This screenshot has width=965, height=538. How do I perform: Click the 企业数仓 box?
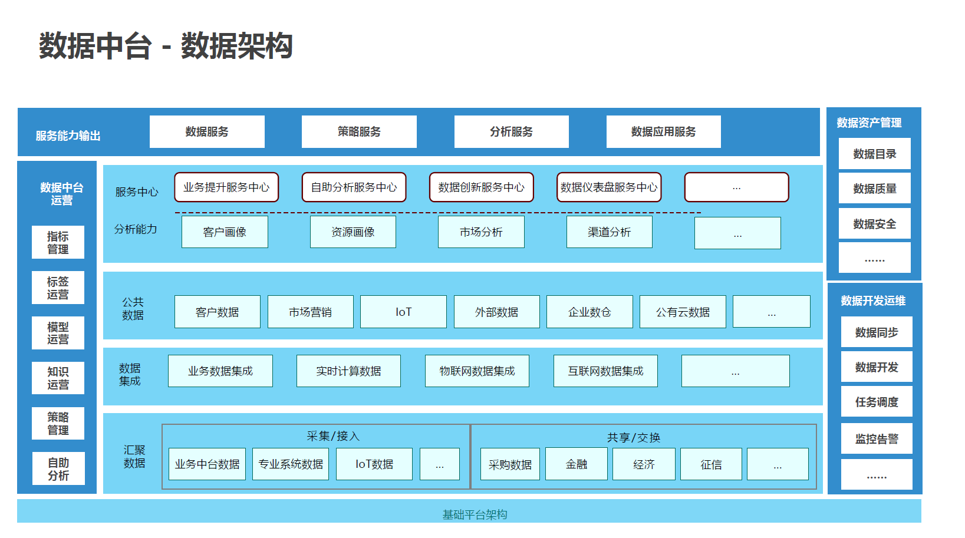point(589,312)
